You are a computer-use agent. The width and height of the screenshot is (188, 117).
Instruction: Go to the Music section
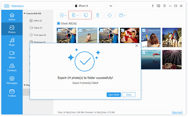(x=12, y=42)
